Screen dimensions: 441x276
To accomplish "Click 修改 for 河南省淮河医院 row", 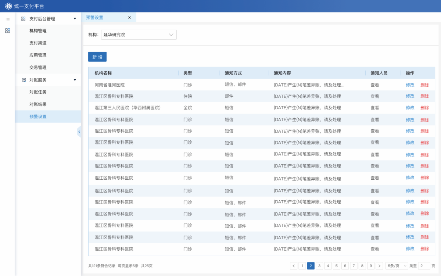I will [x=410, y=85].
